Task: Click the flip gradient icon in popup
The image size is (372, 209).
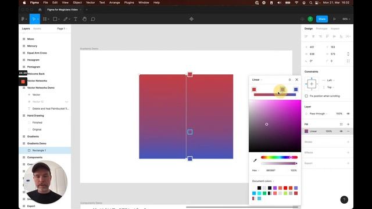Action: click(x=289, y=80)
